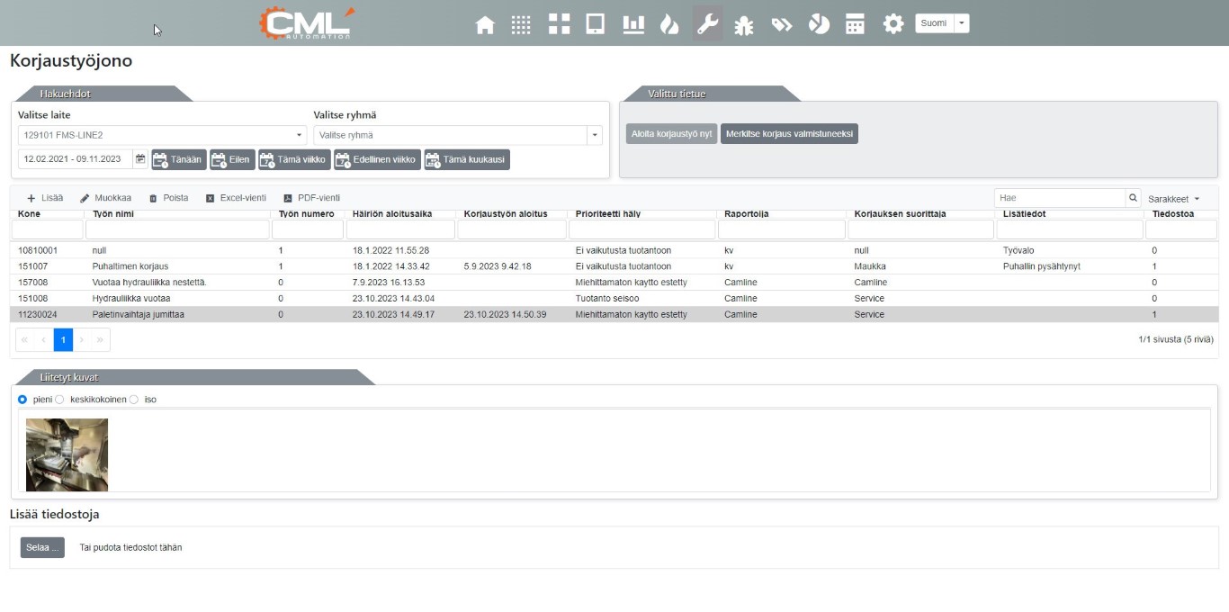Click the Hae search input field
This screenshot has width=1229, height=612.
pos(1060,198)
